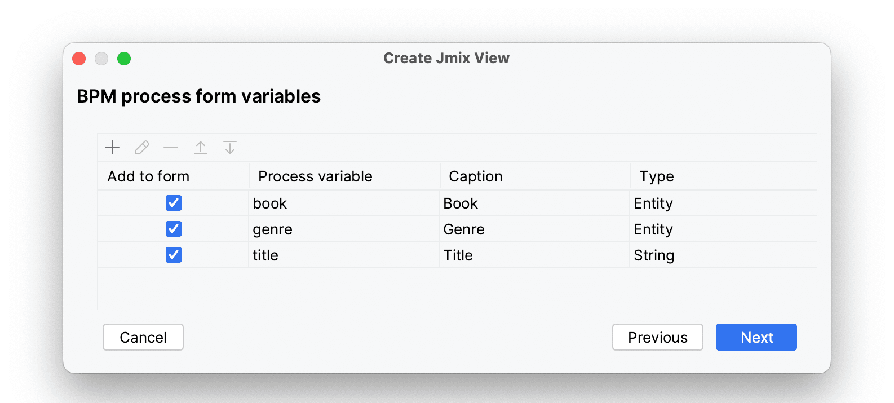Click the move down arrow icon

230,148
